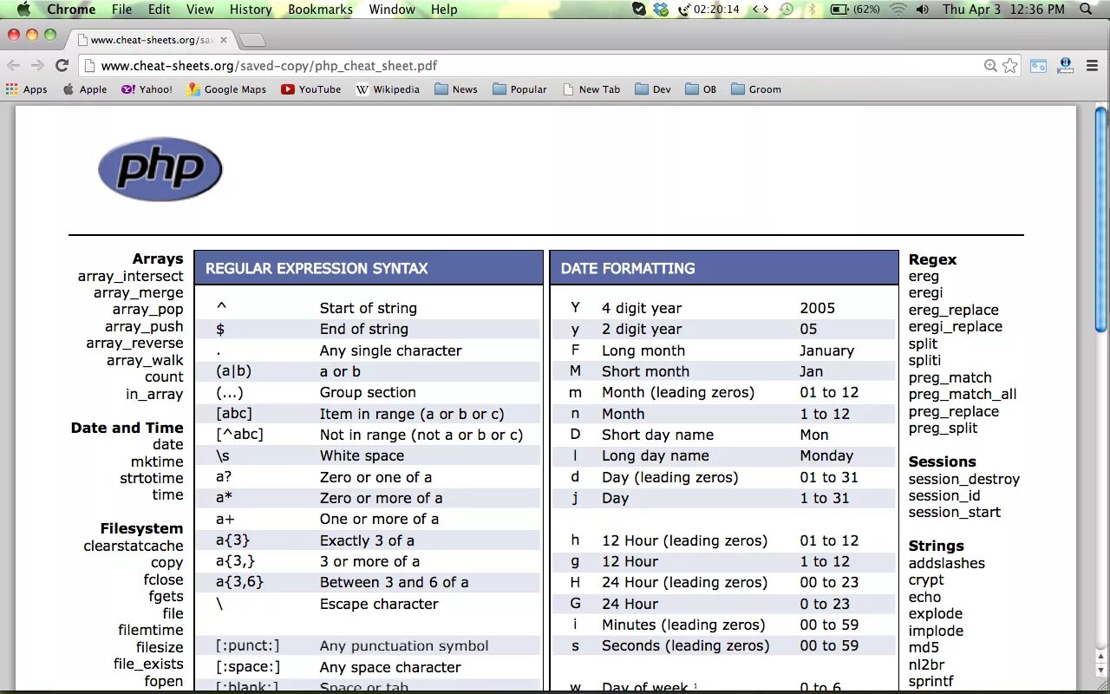1110x694 pixels.
Task: Click the call timer phone icon in menu bar
Action: 684,10
